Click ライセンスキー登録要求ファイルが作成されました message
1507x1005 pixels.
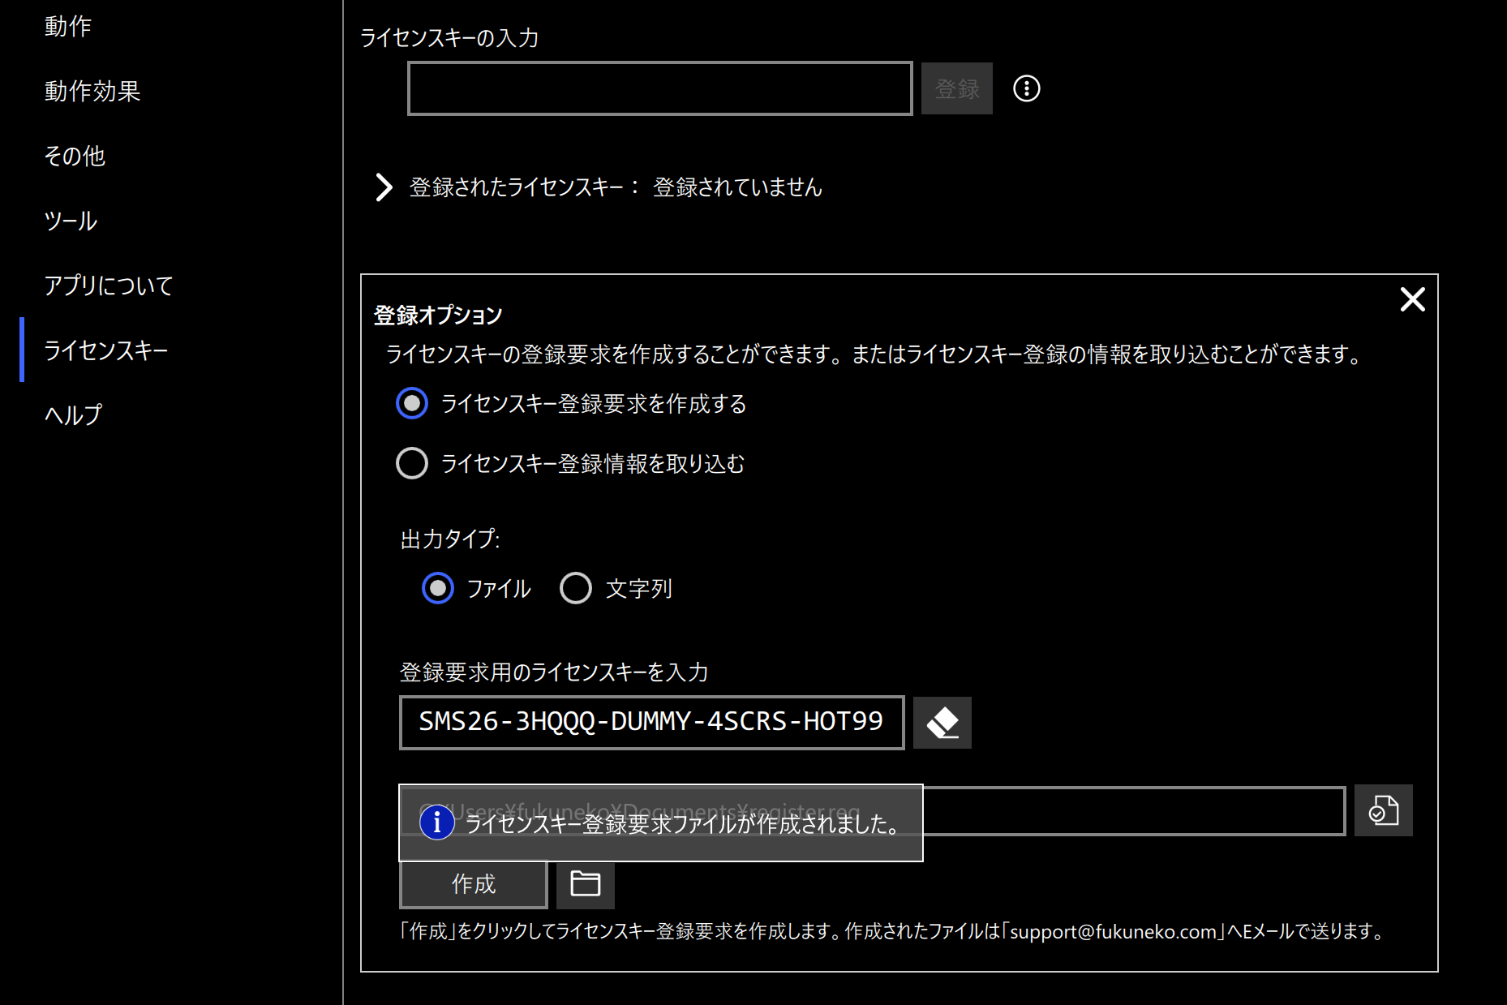681,823
